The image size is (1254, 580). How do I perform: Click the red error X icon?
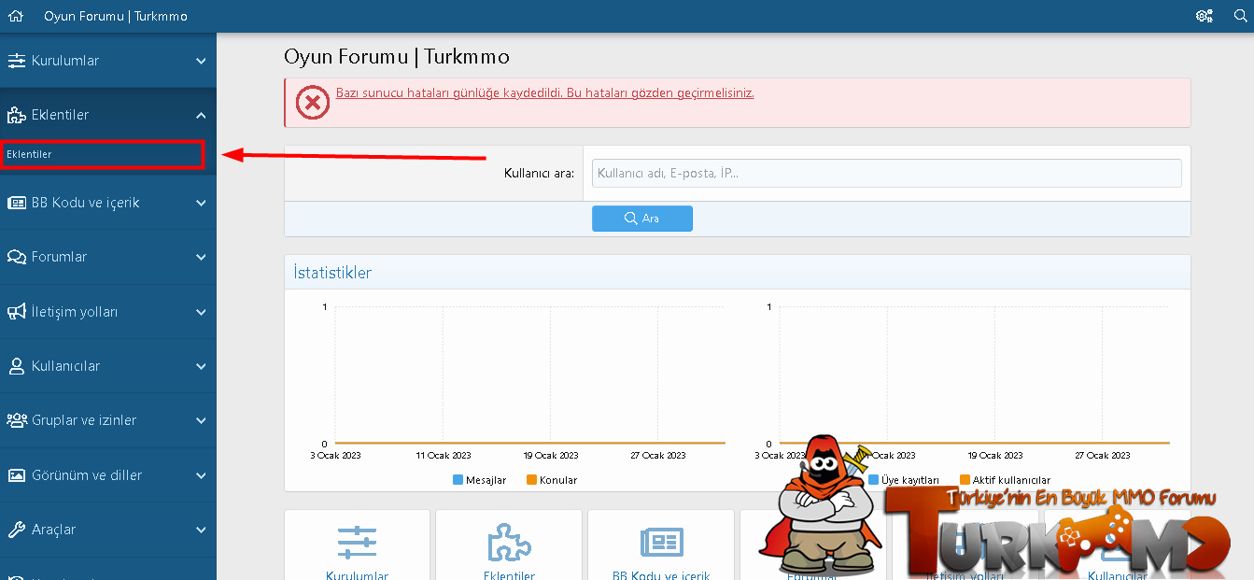(313, 102)
